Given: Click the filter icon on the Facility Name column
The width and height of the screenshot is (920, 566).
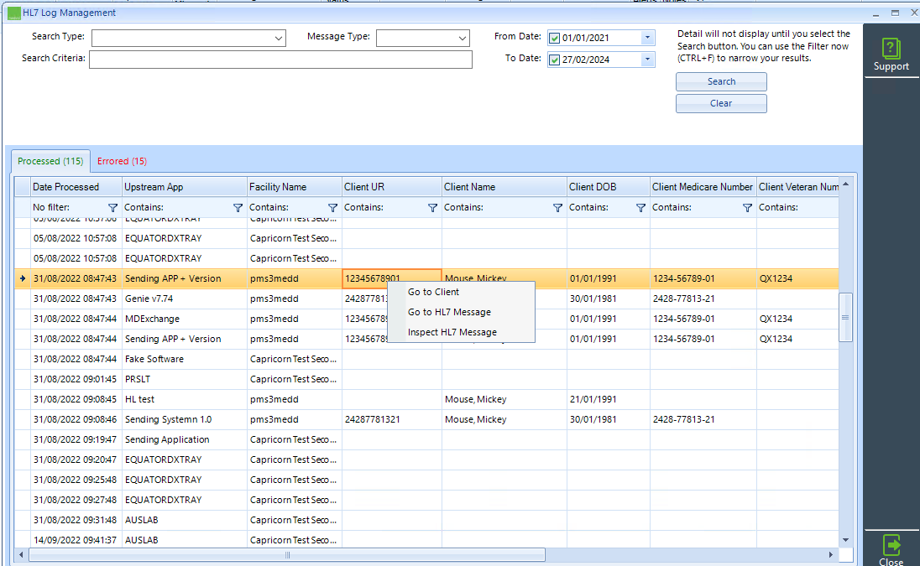Looking at the screenshot, I should tap(331, 207).
